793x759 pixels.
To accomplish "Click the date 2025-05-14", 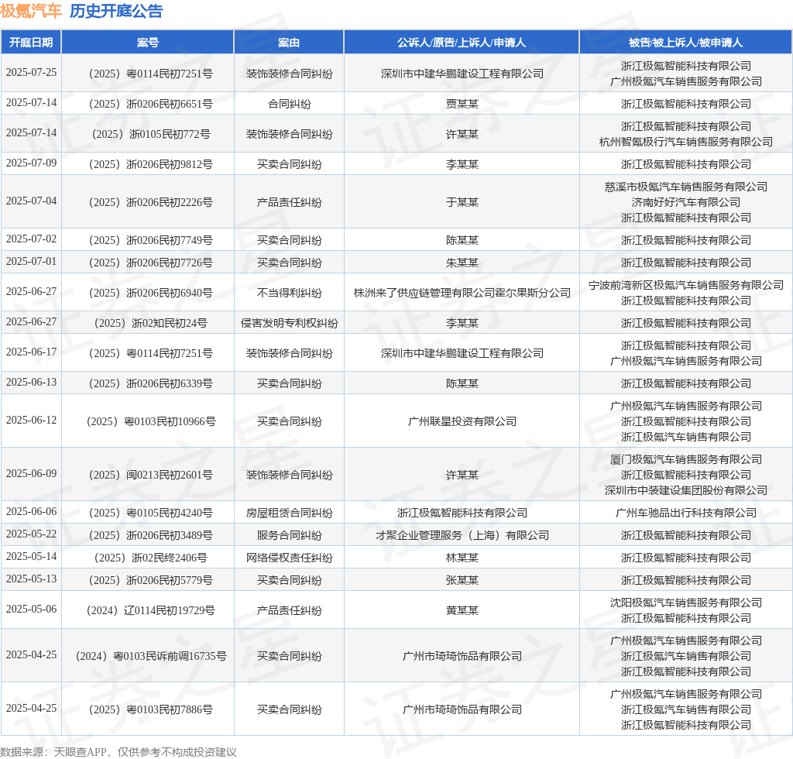I will [x=31, y=556].
